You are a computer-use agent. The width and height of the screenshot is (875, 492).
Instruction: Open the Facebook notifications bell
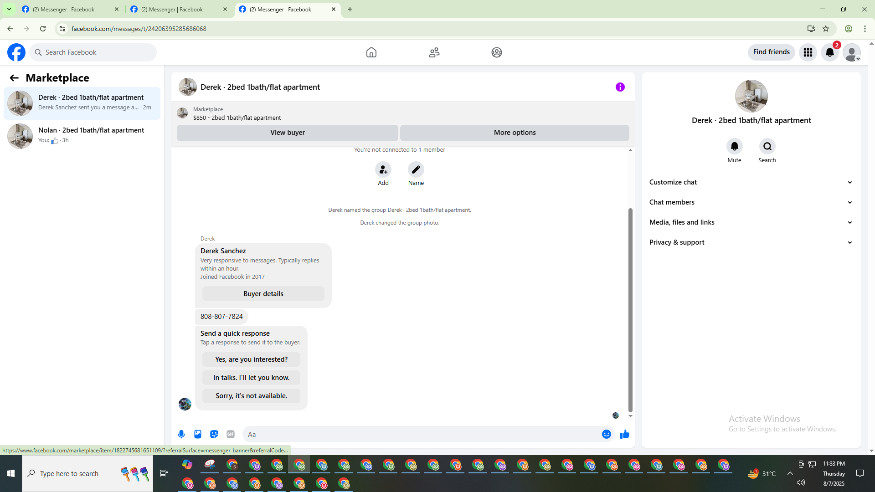tap(829, 52)
